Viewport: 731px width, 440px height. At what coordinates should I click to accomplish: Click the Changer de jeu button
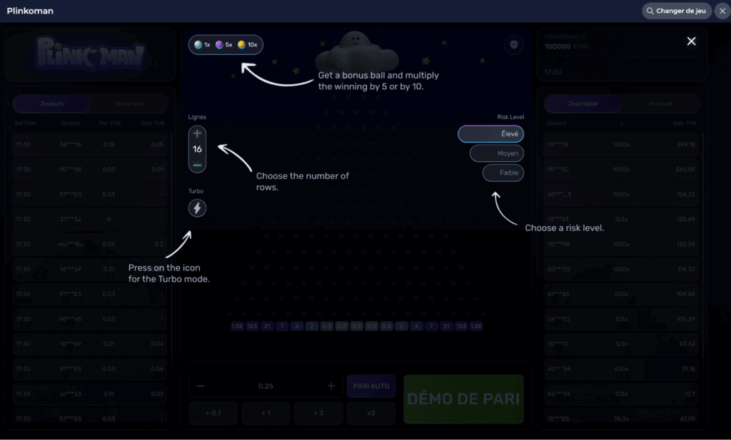pyautogui.click(x=677, y=11)
